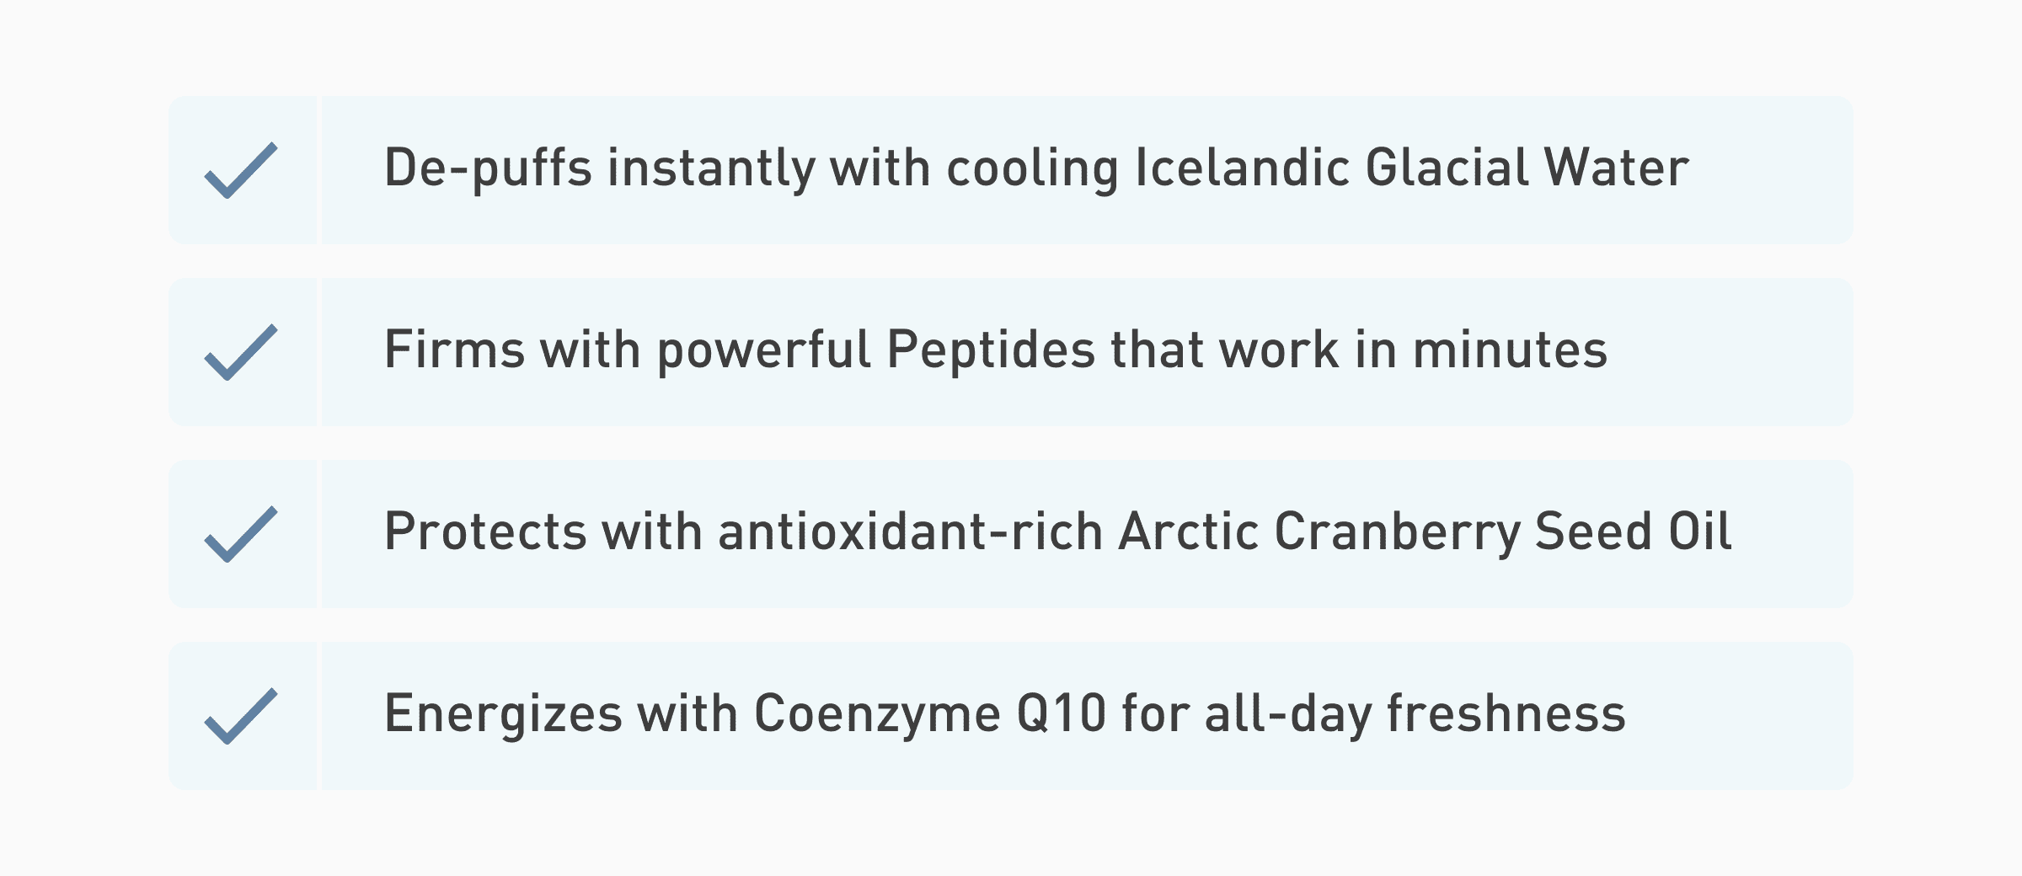Click the checkmark for the Protects row
2022x876 pixels.
click(241, 534)
